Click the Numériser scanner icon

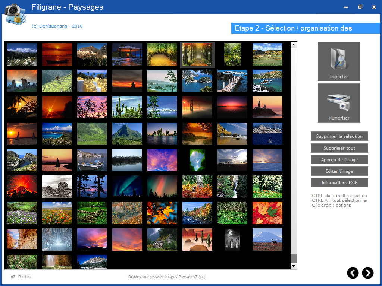(x=339, y=103)
